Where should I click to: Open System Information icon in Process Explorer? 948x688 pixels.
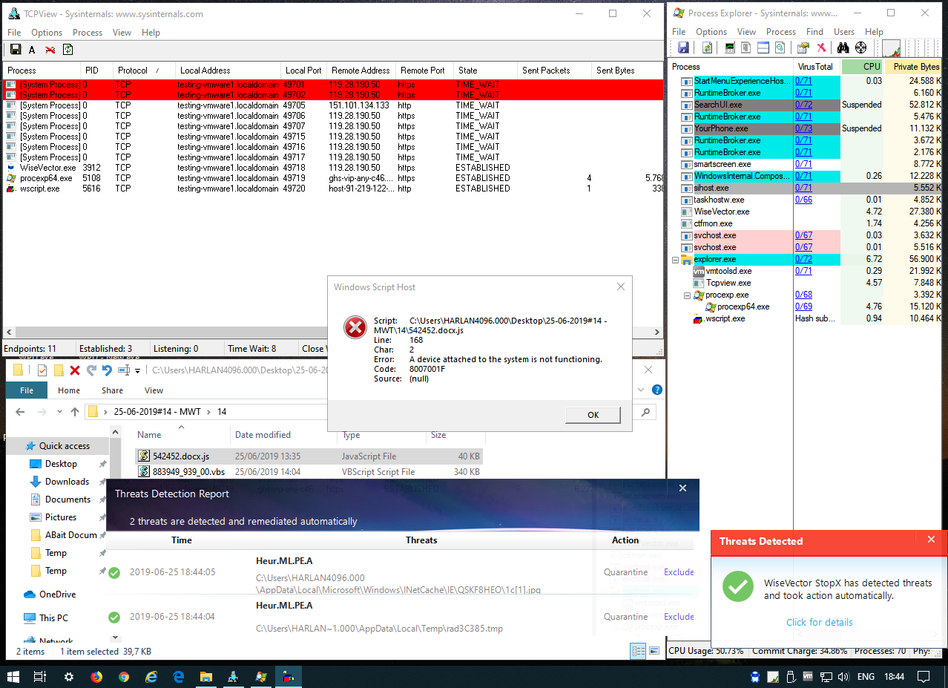point(730,47)
